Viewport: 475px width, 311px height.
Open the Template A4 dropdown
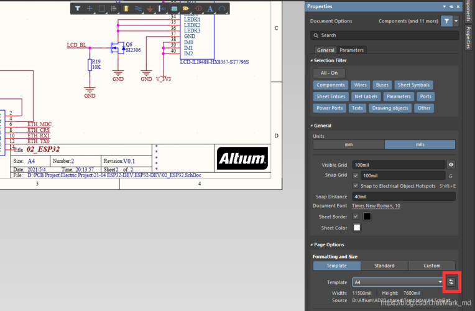coord(398,282)
